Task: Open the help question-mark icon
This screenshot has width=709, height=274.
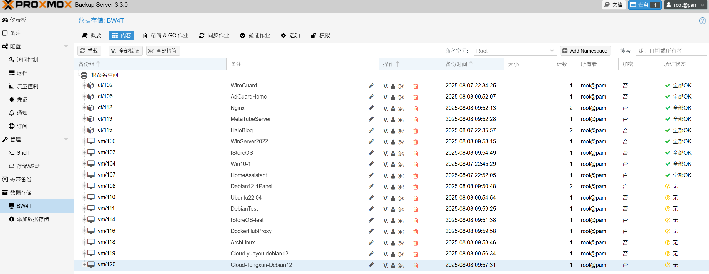Action: click(x=702, y=21)
